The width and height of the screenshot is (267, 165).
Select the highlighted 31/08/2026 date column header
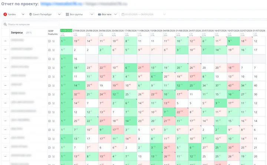coord(66,31)
